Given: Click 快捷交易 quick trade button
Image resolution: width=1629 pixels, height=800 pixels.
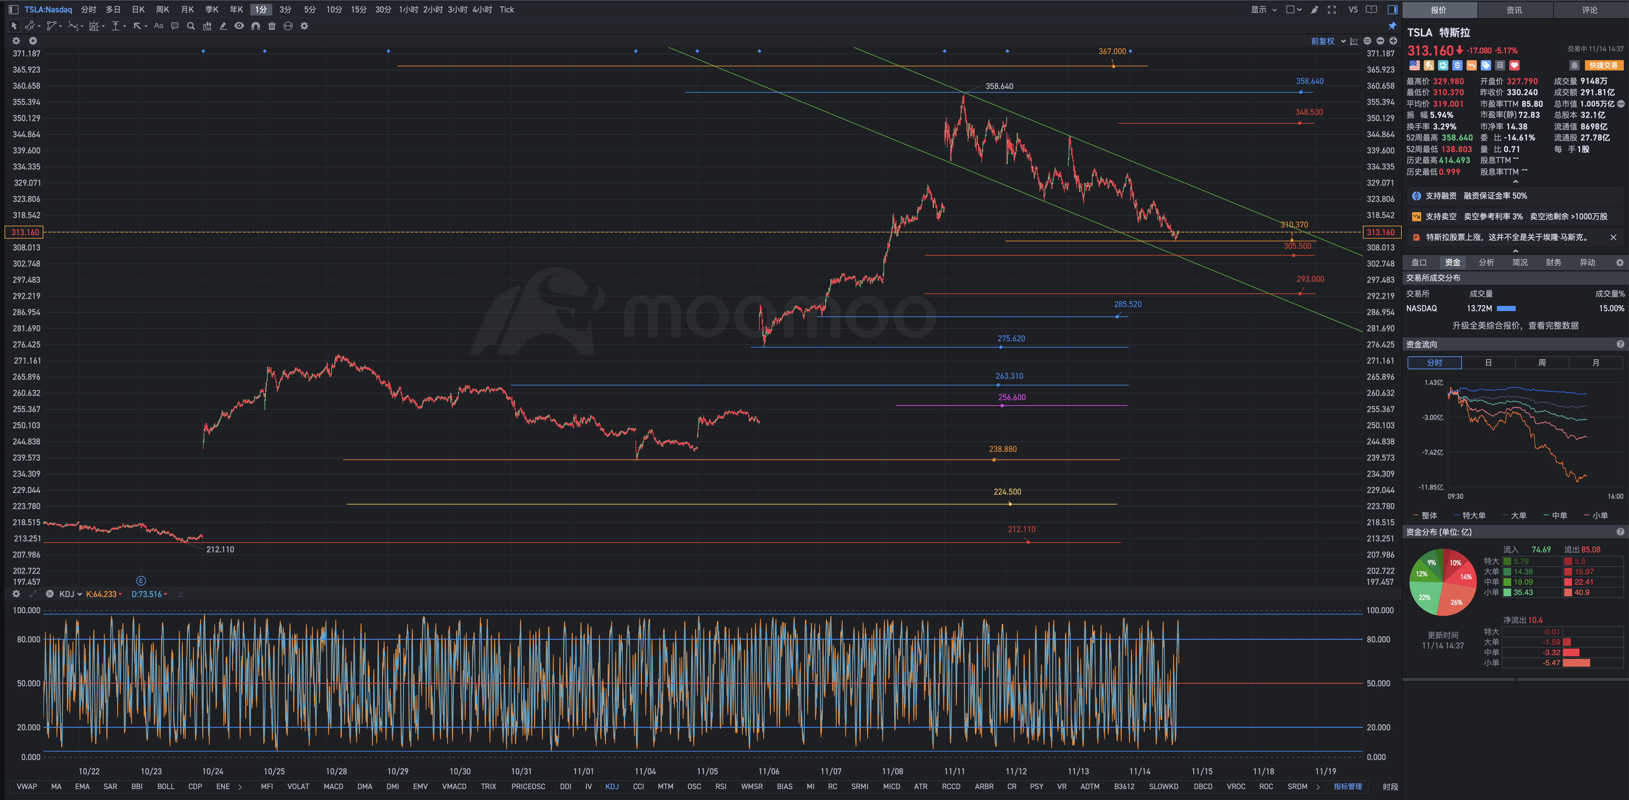Looking at the screenshot, I should [x=1604, y=65].
